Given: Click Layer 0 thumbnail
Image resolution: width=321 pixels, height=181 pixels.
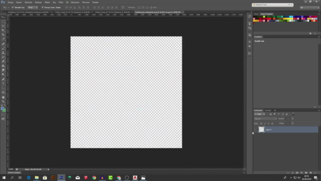Looking at the screenshot, I should [261, 130].
